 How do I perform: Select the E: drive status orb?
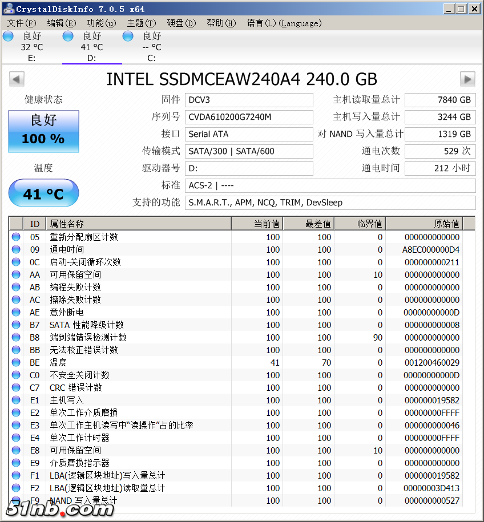coord(8,36)
